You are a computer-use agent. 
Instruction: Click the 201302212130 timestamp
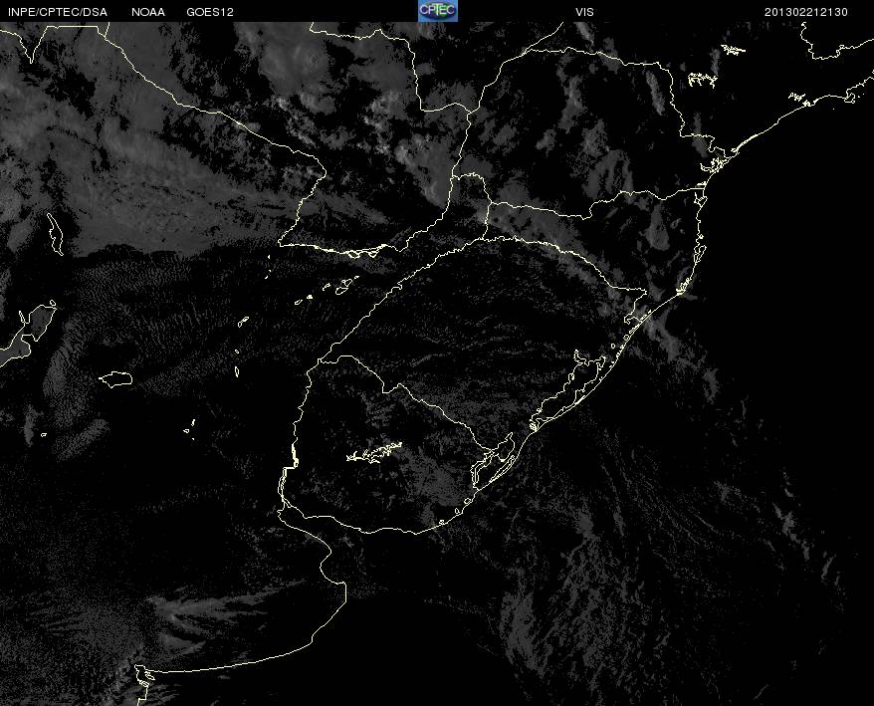(x=806, y=12)
